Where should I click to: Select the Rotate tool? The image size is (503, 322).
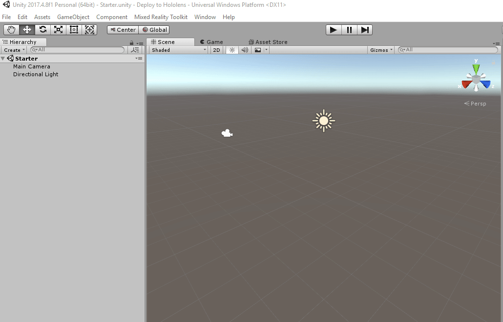coord(42,30)
